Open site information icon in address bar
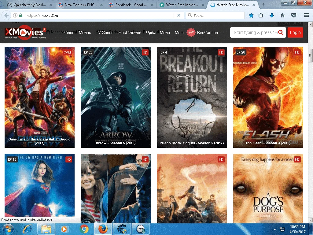 click(x=15, y=15)
